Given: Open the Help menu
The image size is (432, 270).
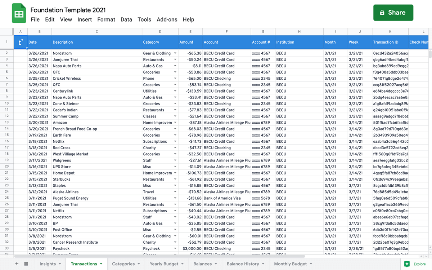Looking at the screenshot, I should [x=188, y=19].
